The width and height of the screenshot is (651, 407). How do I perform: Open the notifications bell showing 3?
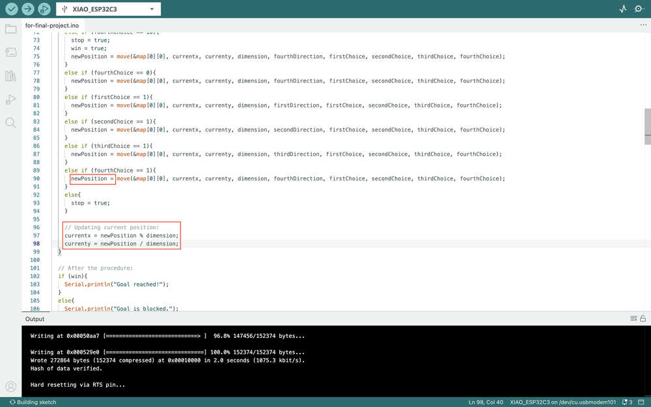pyautogui.click(x=627, y=402)
